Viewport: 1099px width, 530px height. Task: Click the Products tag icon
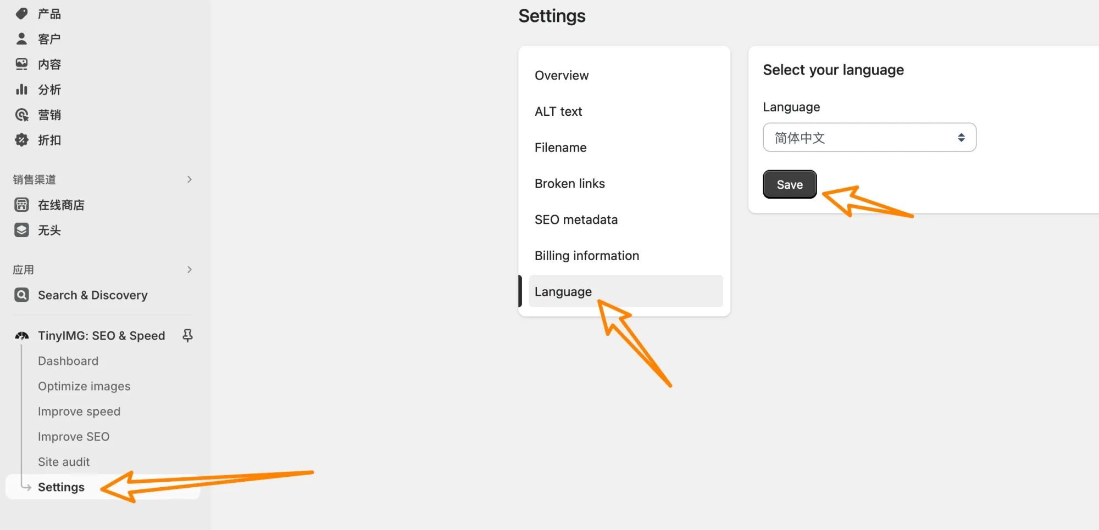click(21, 14)
